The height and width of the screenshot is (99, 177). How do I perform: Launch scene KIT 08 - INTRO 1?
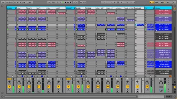pos(156,50)
